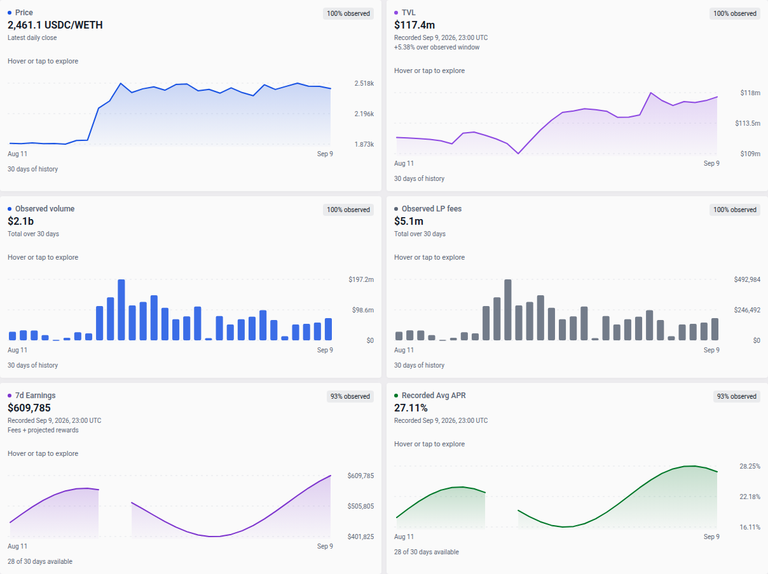
Task: Click the $2.1b observed volume total
Action: pyautogui.click(x=20, y=222)
